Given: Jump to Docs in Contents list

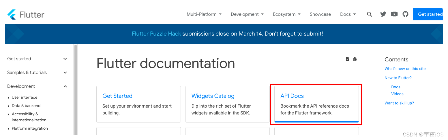Looking at the screenshot, I should [x=396, y=87].
